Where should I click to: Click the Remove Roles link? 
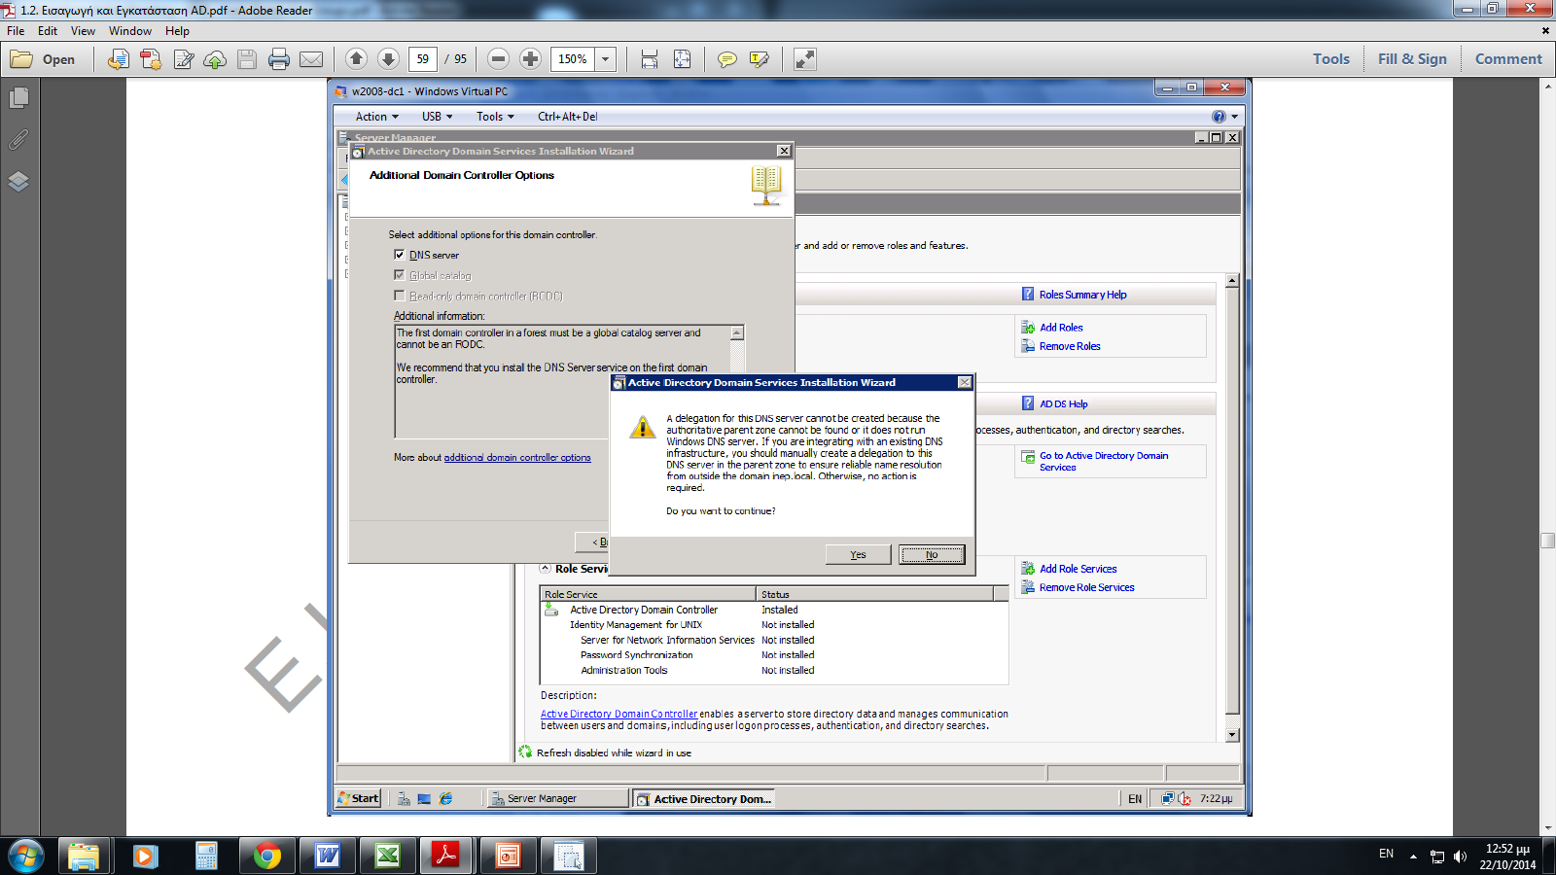[1070, 346]
